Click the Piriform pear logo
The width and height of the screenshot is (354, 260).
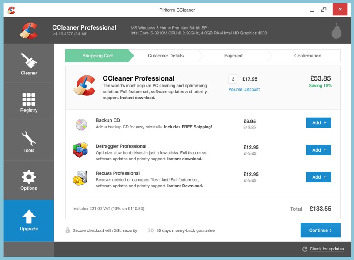[337, 31]
